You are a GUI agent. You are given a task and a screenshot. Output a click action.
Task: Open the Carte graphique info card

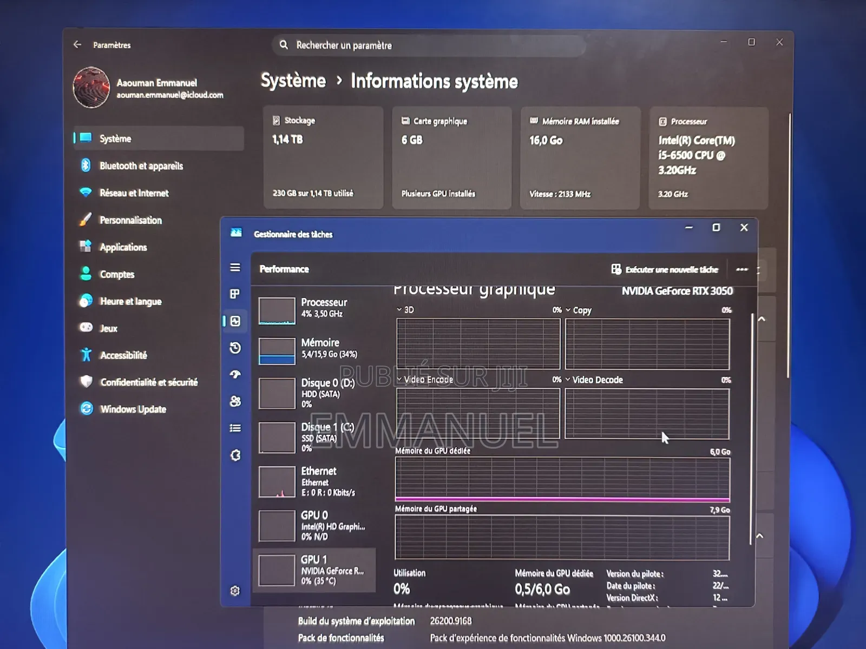point(451,157)
